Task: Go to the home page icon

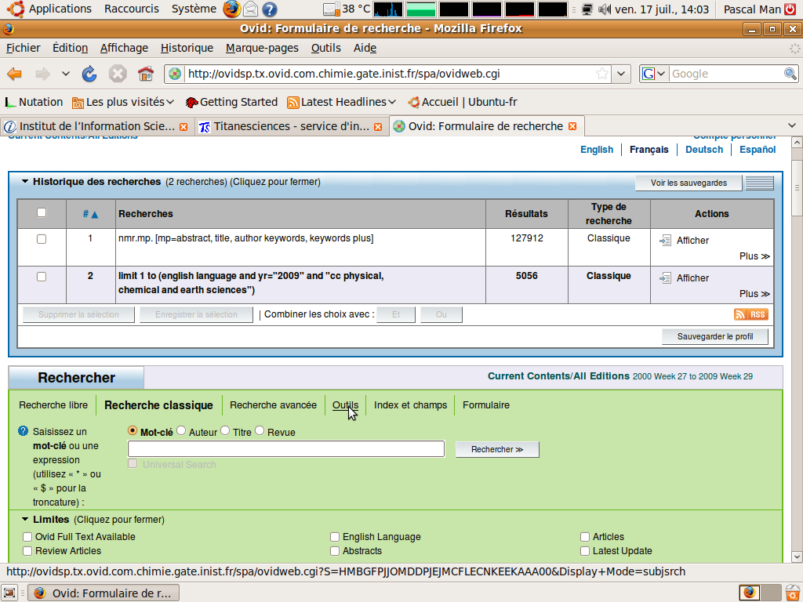Action: pyautogui.click(x=145, y=74)
